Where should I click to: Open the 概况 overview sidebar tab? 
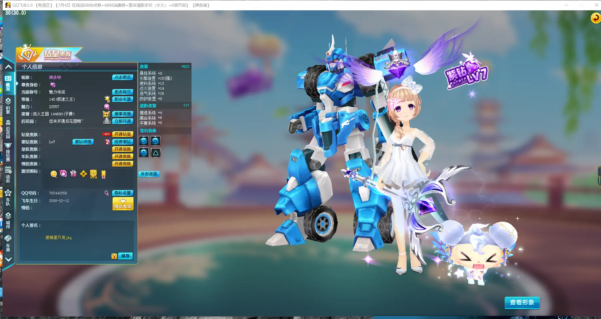pos(8,83)
